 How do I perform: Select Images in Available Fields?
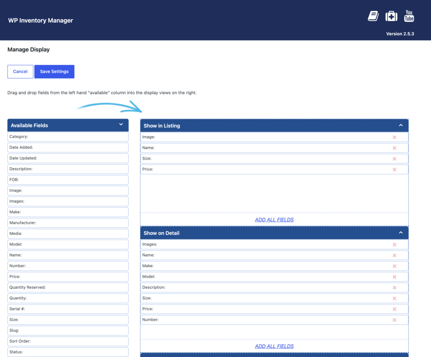[68, 201]
